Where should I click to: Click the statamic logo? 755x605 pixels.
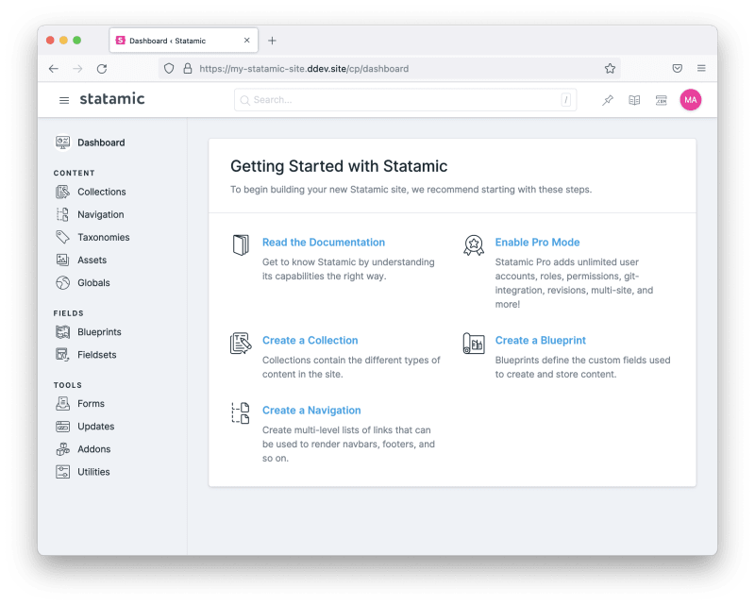coord(112,99)
